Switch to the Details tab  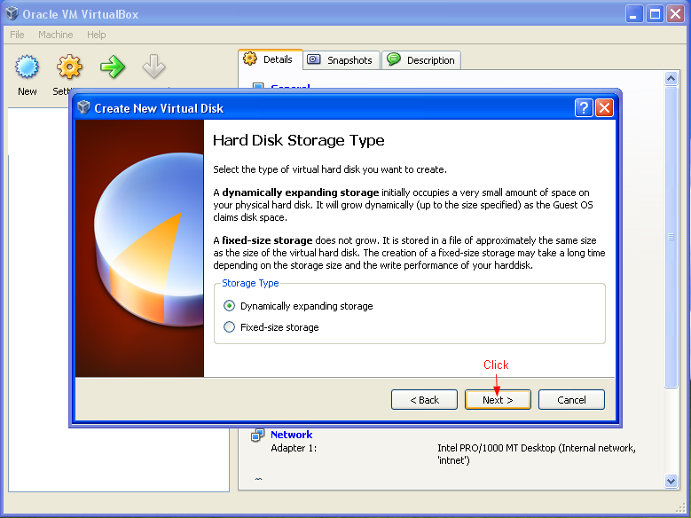(x=271, y=59)
